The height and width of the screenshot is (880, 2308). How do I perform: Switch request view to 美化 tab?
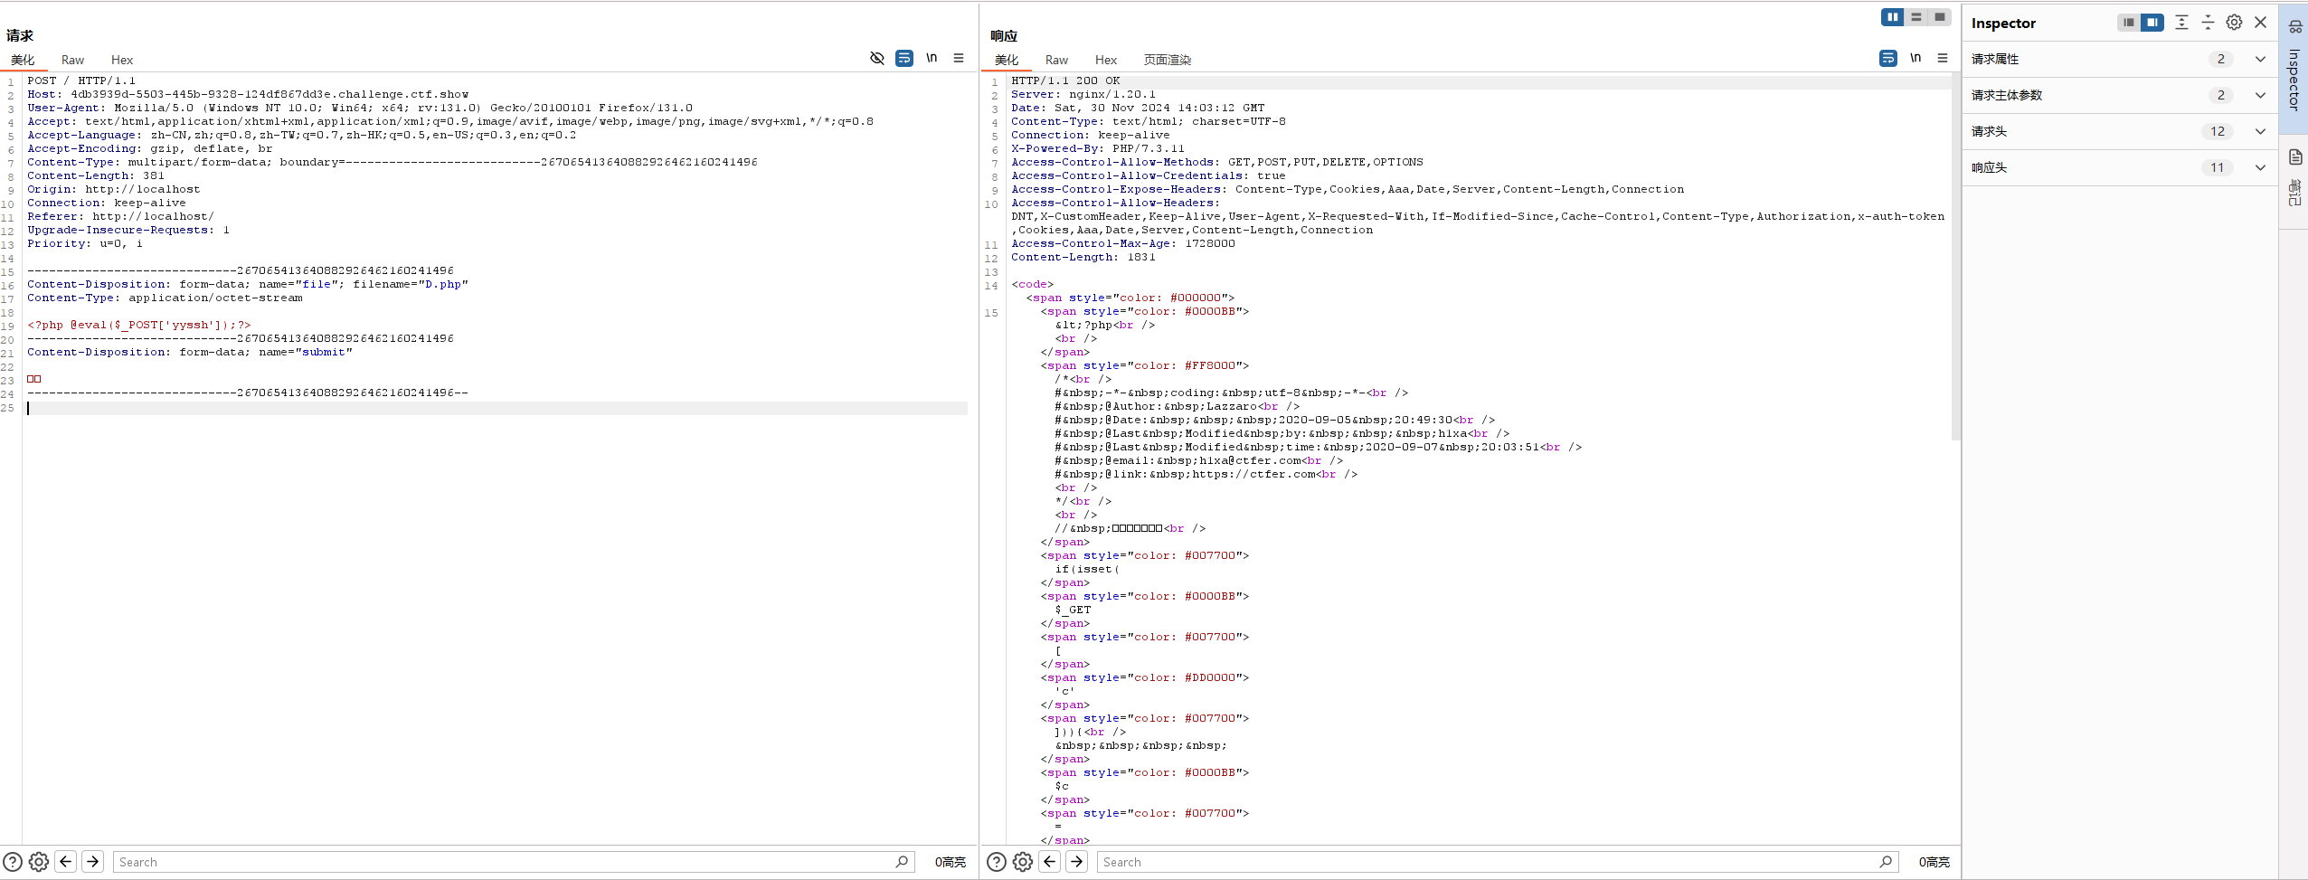point(23,60)
